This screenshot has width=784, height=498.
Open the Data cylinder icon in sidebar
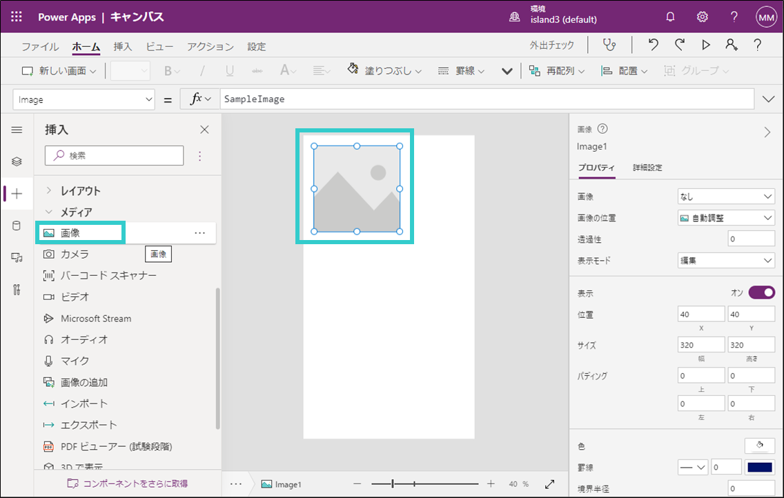coord(17,226)
